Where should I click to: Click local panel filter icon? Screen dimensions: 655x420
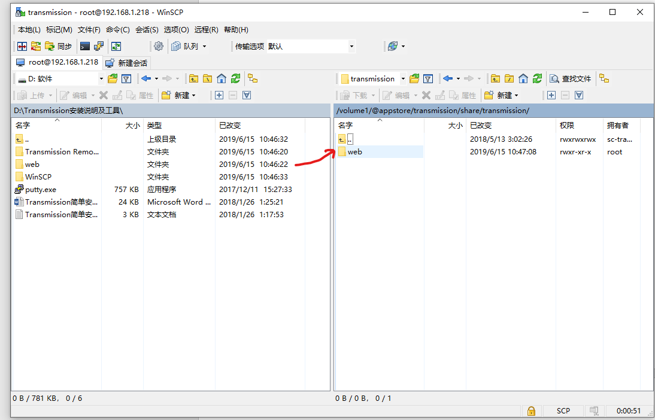126,78
